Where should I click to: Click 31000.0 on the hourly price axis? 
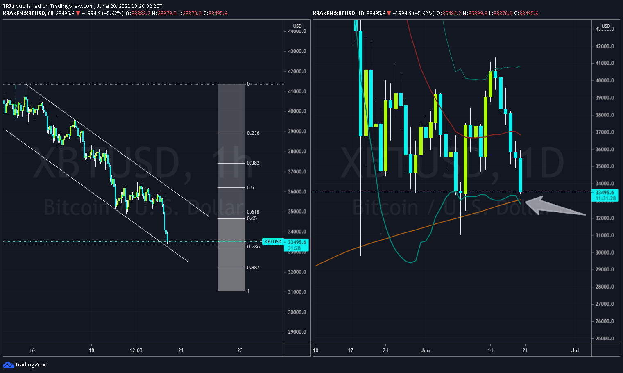point(297,292)
